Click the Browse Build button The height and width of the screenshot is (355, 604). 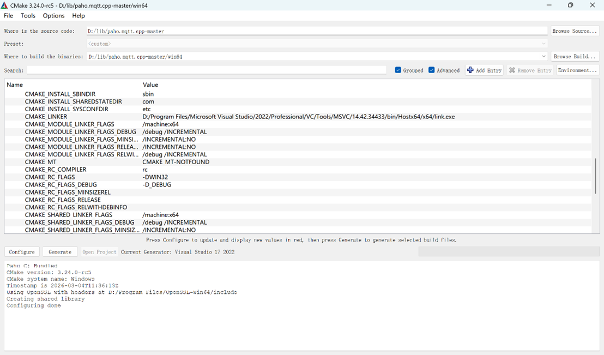pos(575,56)
